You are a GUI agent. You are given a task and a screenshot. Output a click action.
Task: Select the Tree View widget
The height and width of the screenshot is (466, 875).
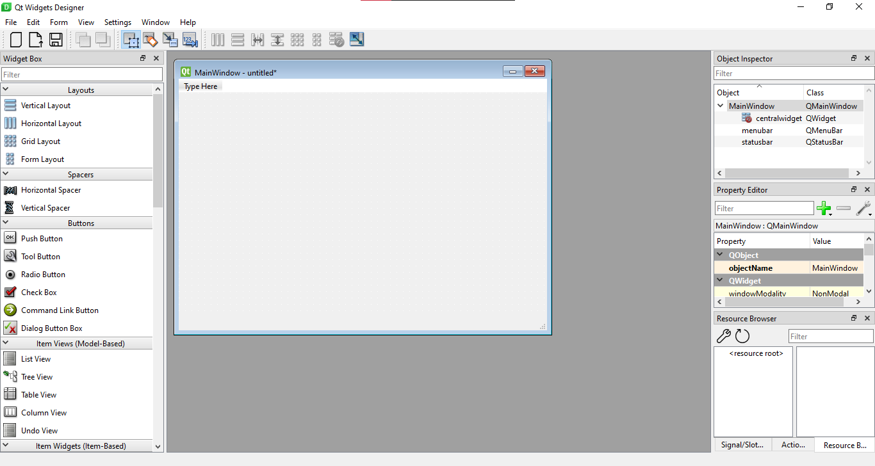37,377
